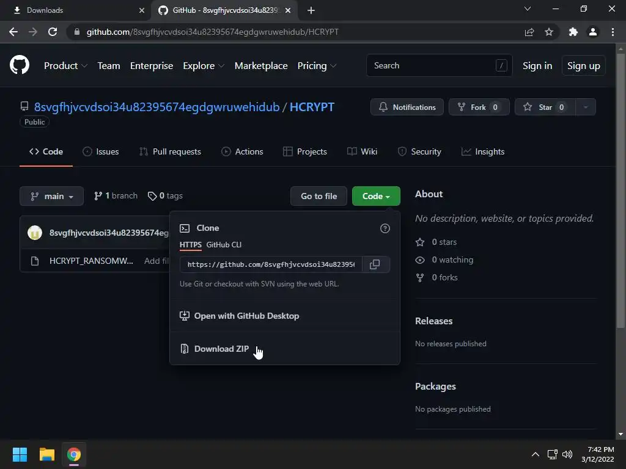The height and width of the screenshot is (469, 626).
Task: Click the Enterprise link
Action: click(x=152, y=66)
